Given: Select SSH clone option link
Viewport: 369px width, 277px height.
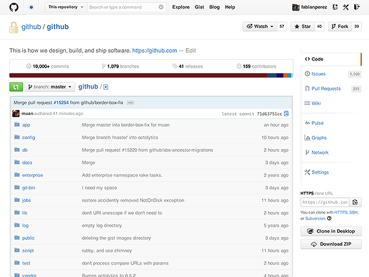Looking at the screenshot, I should tap(353, 212).
